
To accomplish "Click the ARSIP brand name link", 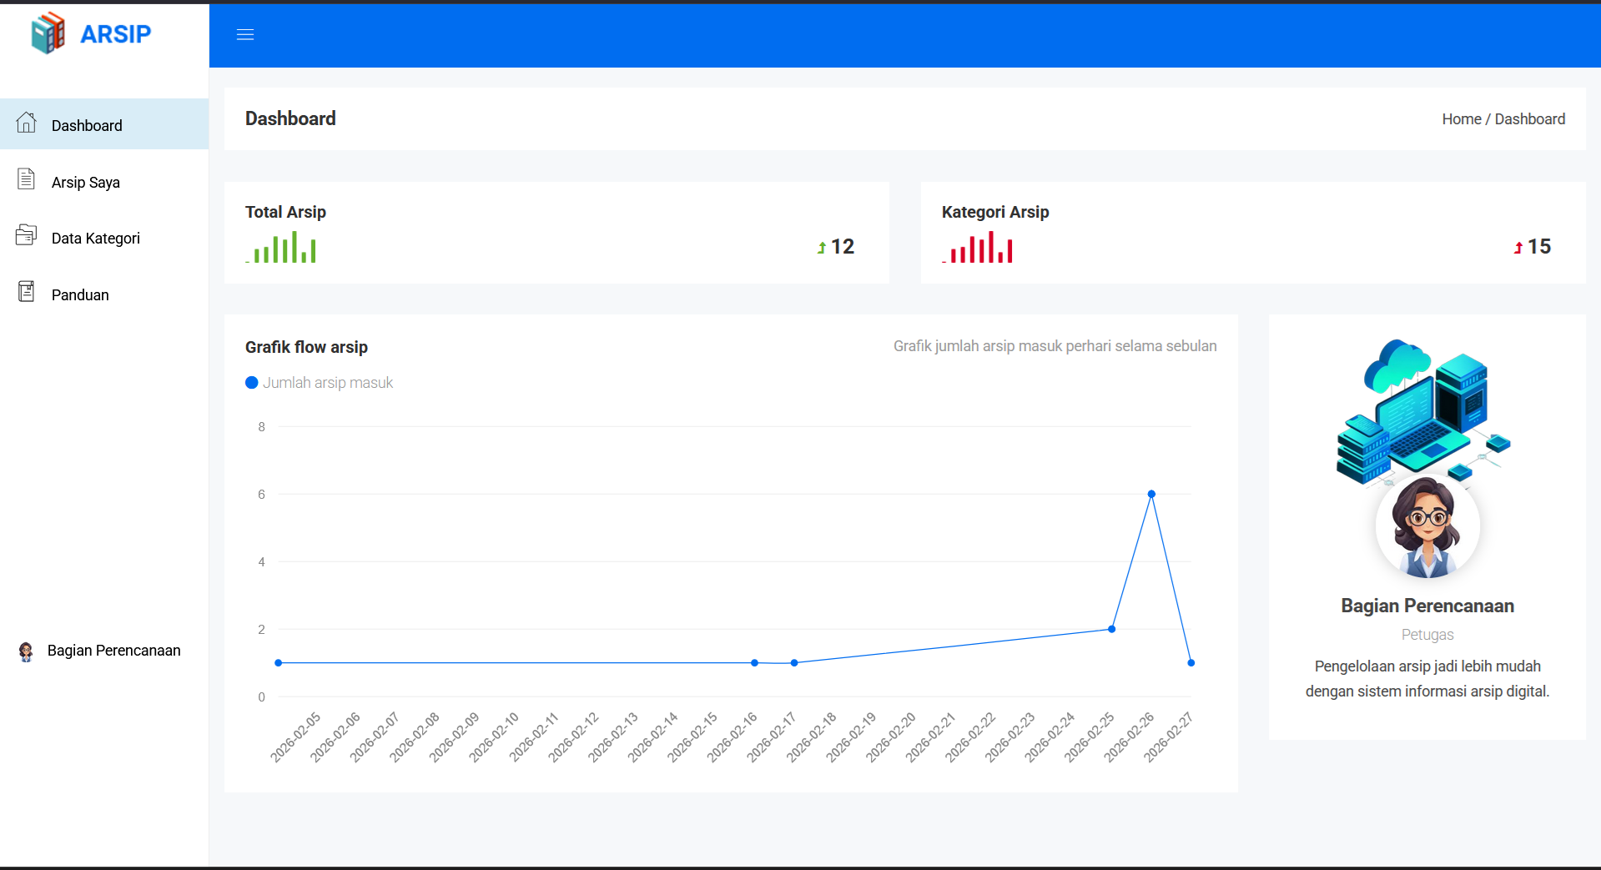I will click(115, 34).
